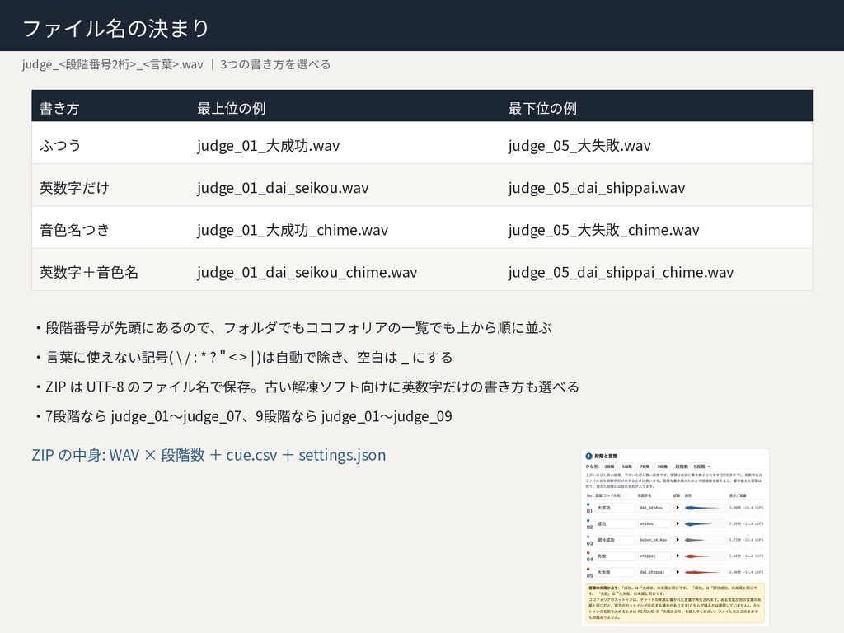This screenshot has width=844, height=633.
Task: Choose the 3段階 template button
Action: [609, 467]
